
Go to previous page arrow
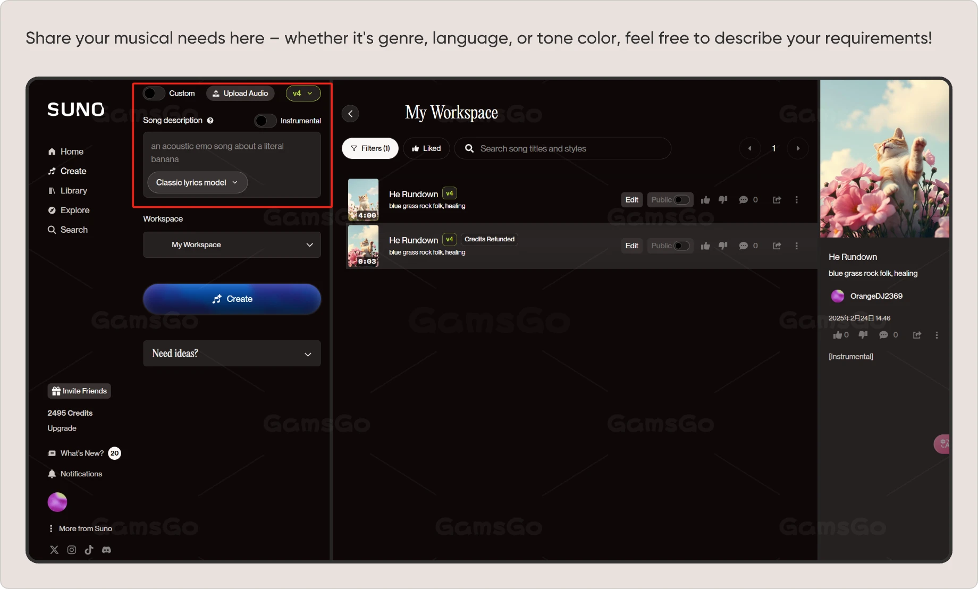(749, 148)
